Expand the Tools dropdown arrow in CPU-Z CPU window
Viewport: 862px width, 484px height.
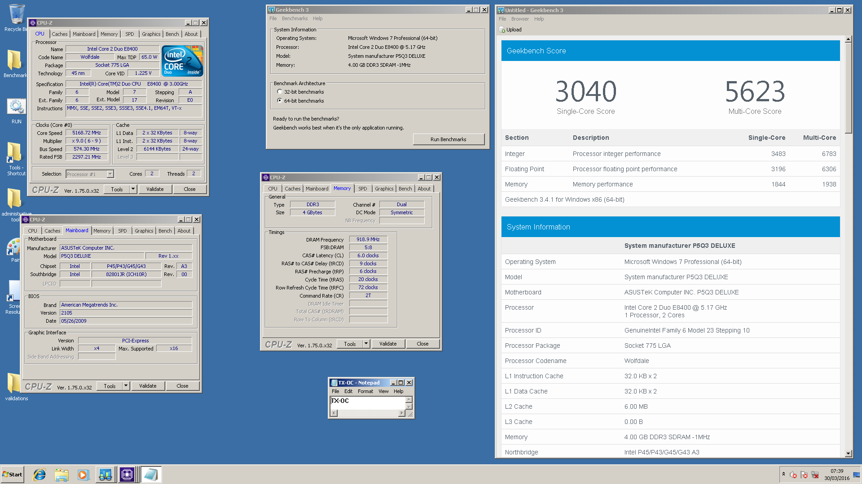(x=133, y=189)
